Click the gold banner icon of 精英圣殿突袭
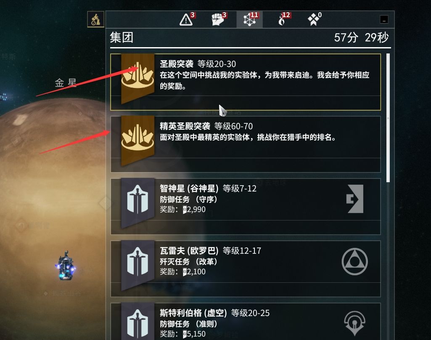Viewport: 431px width, 340px height. pyautogui.click(x=138, y=141)
